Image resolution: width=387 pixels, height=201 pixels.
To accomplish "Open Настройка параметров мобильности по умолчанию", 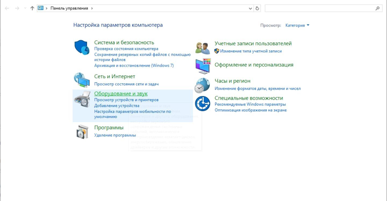I will tap(132, 114).
